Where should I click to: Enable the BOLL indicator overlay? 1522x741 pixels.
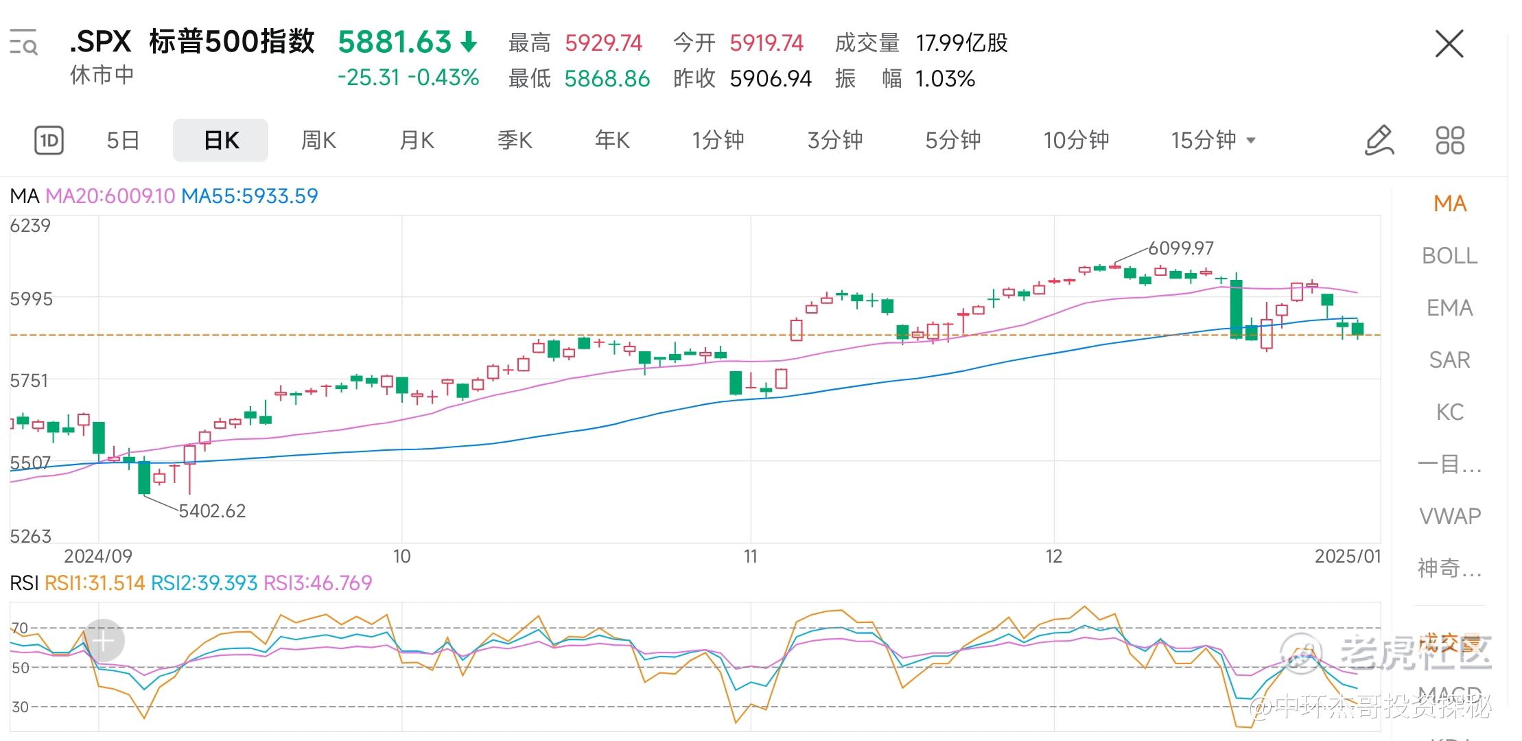coord(1449,256)
